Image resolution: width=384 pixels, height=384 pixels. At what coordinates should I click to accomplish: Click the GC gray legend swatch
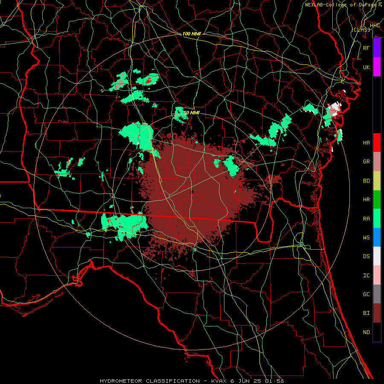[x=377, y=294]
